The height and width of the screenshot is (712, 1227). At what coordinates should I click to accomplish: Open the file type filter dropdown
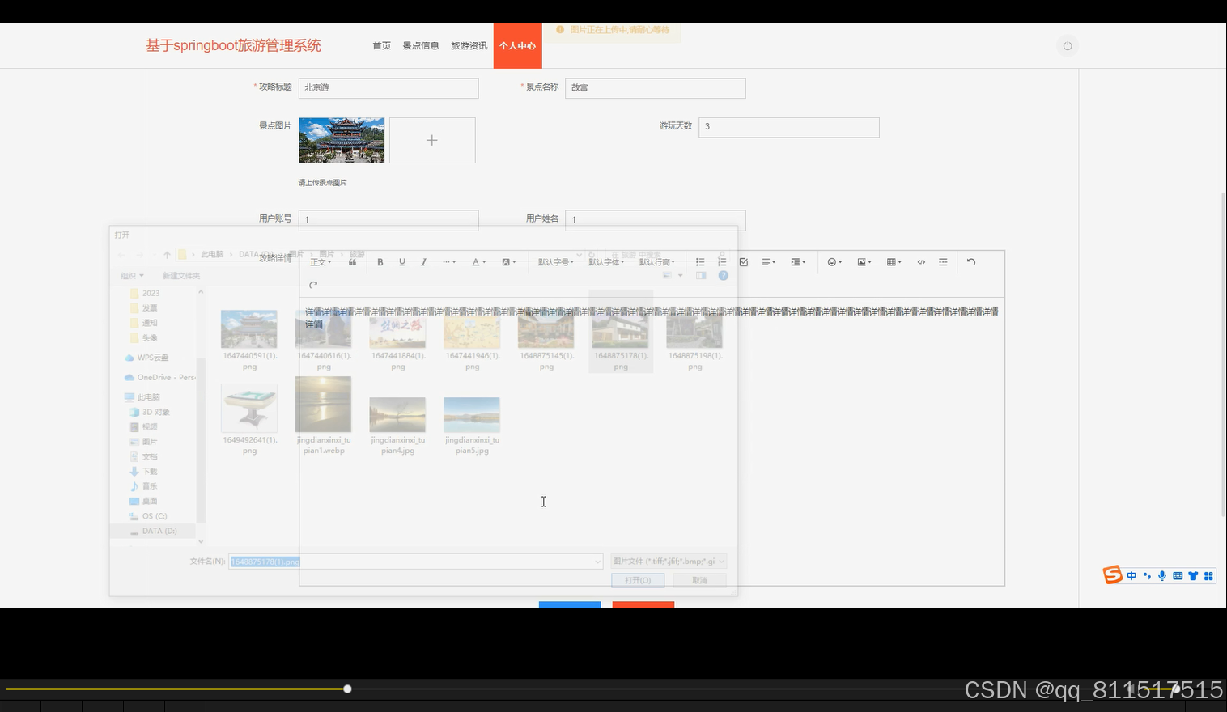tap(669, 561)
